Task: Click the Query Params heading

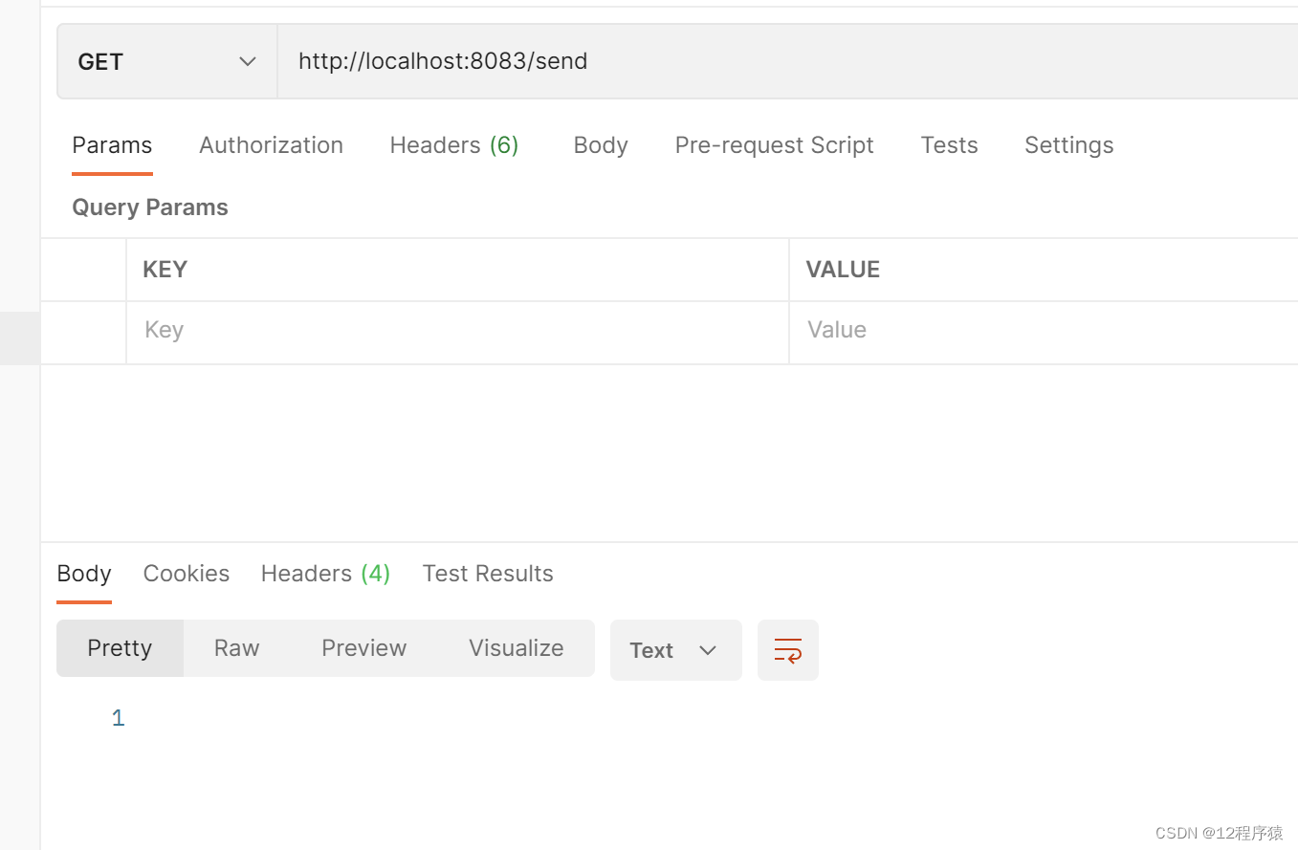Action: 150,207
